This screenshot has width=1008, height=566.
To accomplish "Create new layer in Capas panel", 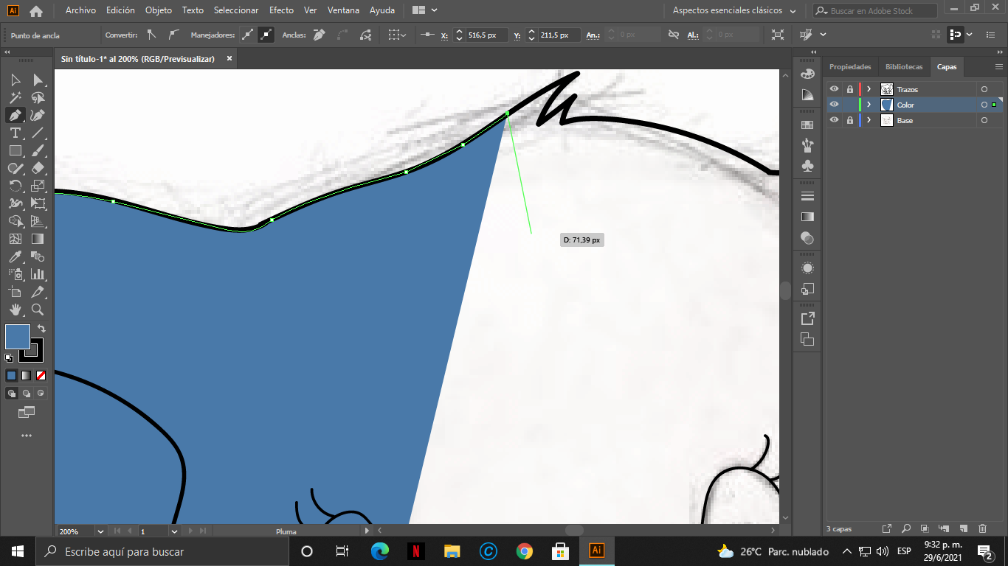I will pos(964,528).
